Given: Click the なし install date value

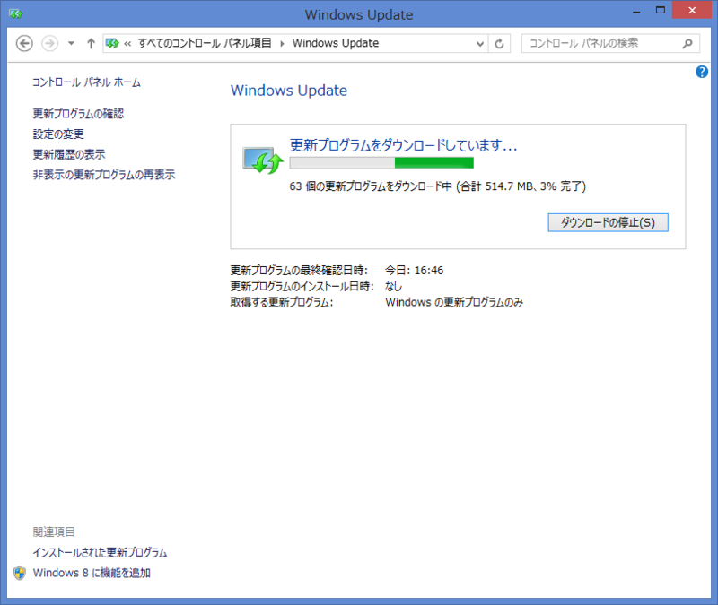Looking at the screenshot, I should click(x=393, y=286).
